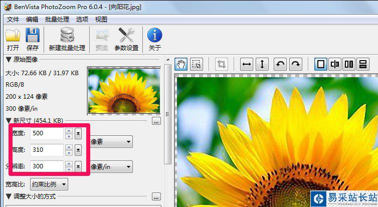Click the 200 x 124 像素 text
The height and width of the screenshot is (207, 378).
pos(27,97)
